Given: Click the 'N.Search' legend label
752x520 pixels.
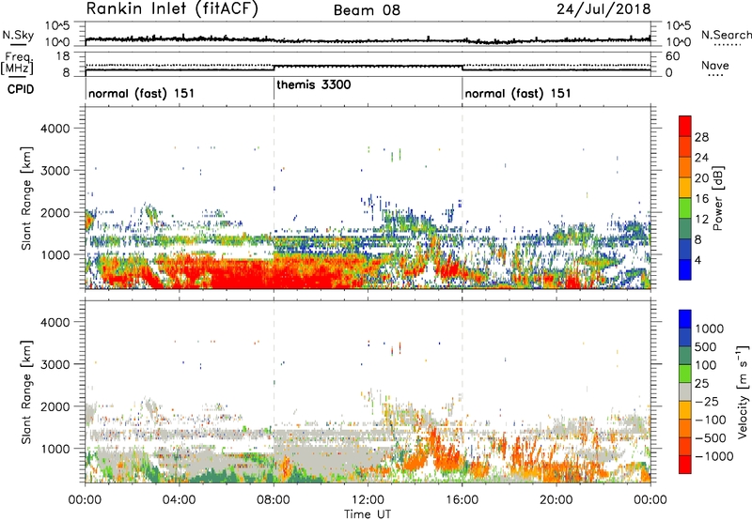Looking at the screenshot, I should (x=726, y=35).
